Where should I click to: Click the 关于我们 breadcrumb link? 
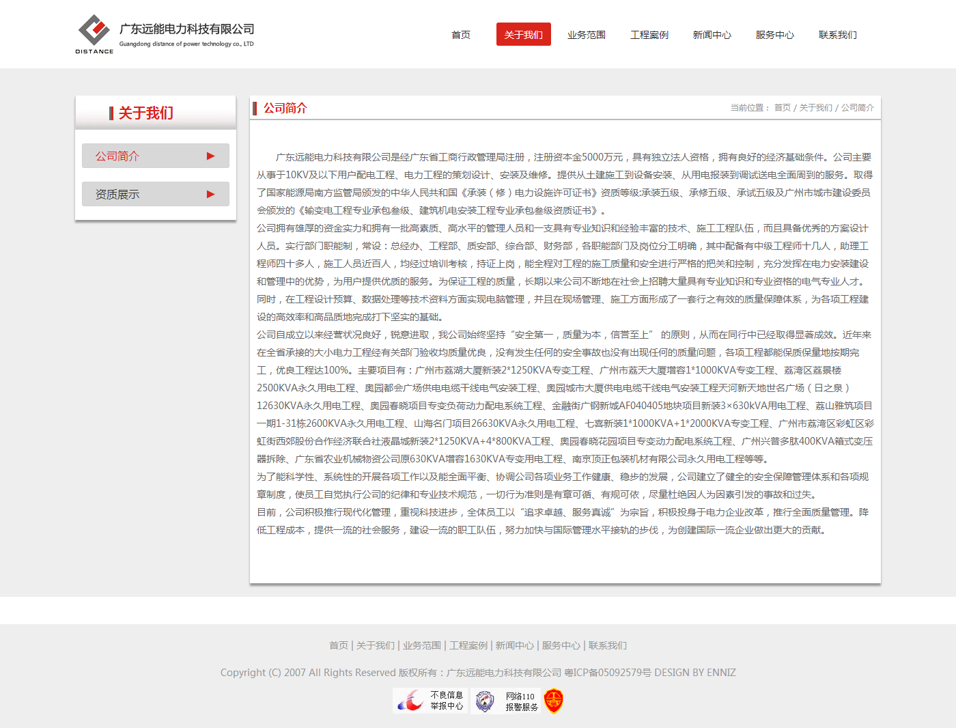click(815, 108)
